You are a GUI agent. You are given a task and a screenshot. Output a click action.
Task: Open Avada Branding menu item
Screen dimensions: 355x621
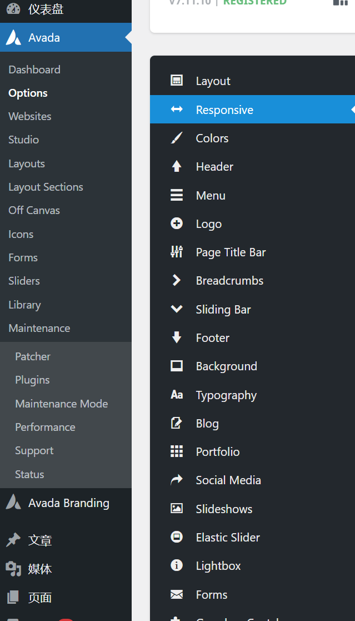tap(68, 503)
